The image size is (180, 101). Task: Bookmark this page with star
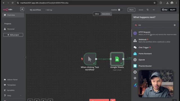pyautogui.click(x=154, y=3)
